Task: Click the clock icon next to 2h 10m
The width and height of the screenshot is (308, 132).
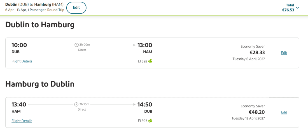Action: 76,104
